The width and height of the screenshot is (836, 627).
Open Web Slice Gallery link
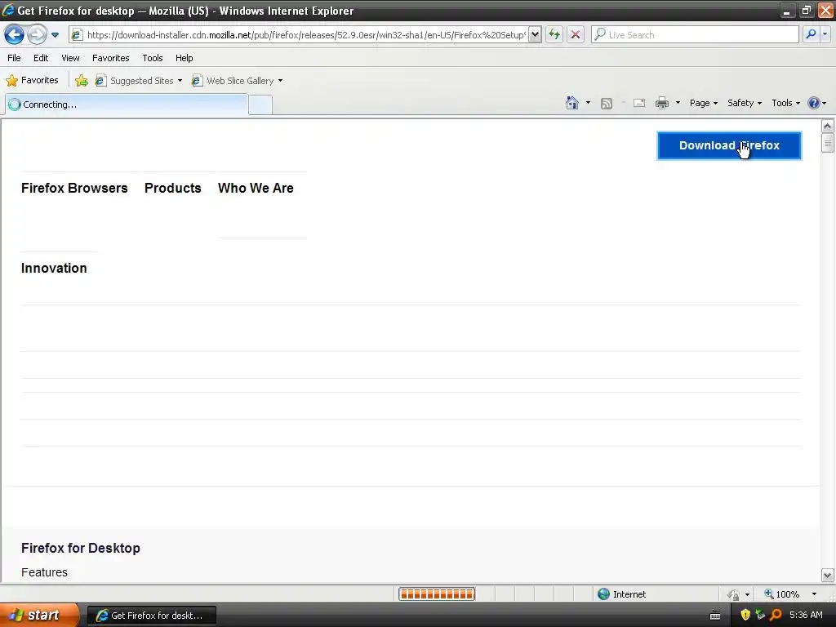pyautogui.click(x=238, y=81)
